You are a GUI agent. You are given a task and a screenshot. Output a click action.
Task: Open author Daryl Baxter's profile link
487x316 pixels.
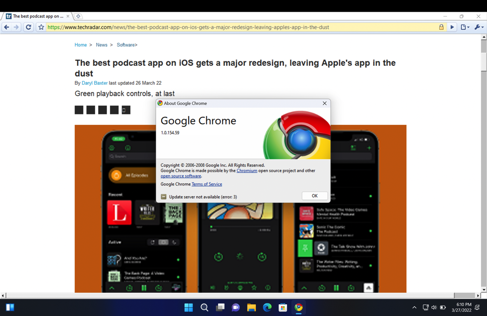[x=95, y=83]
